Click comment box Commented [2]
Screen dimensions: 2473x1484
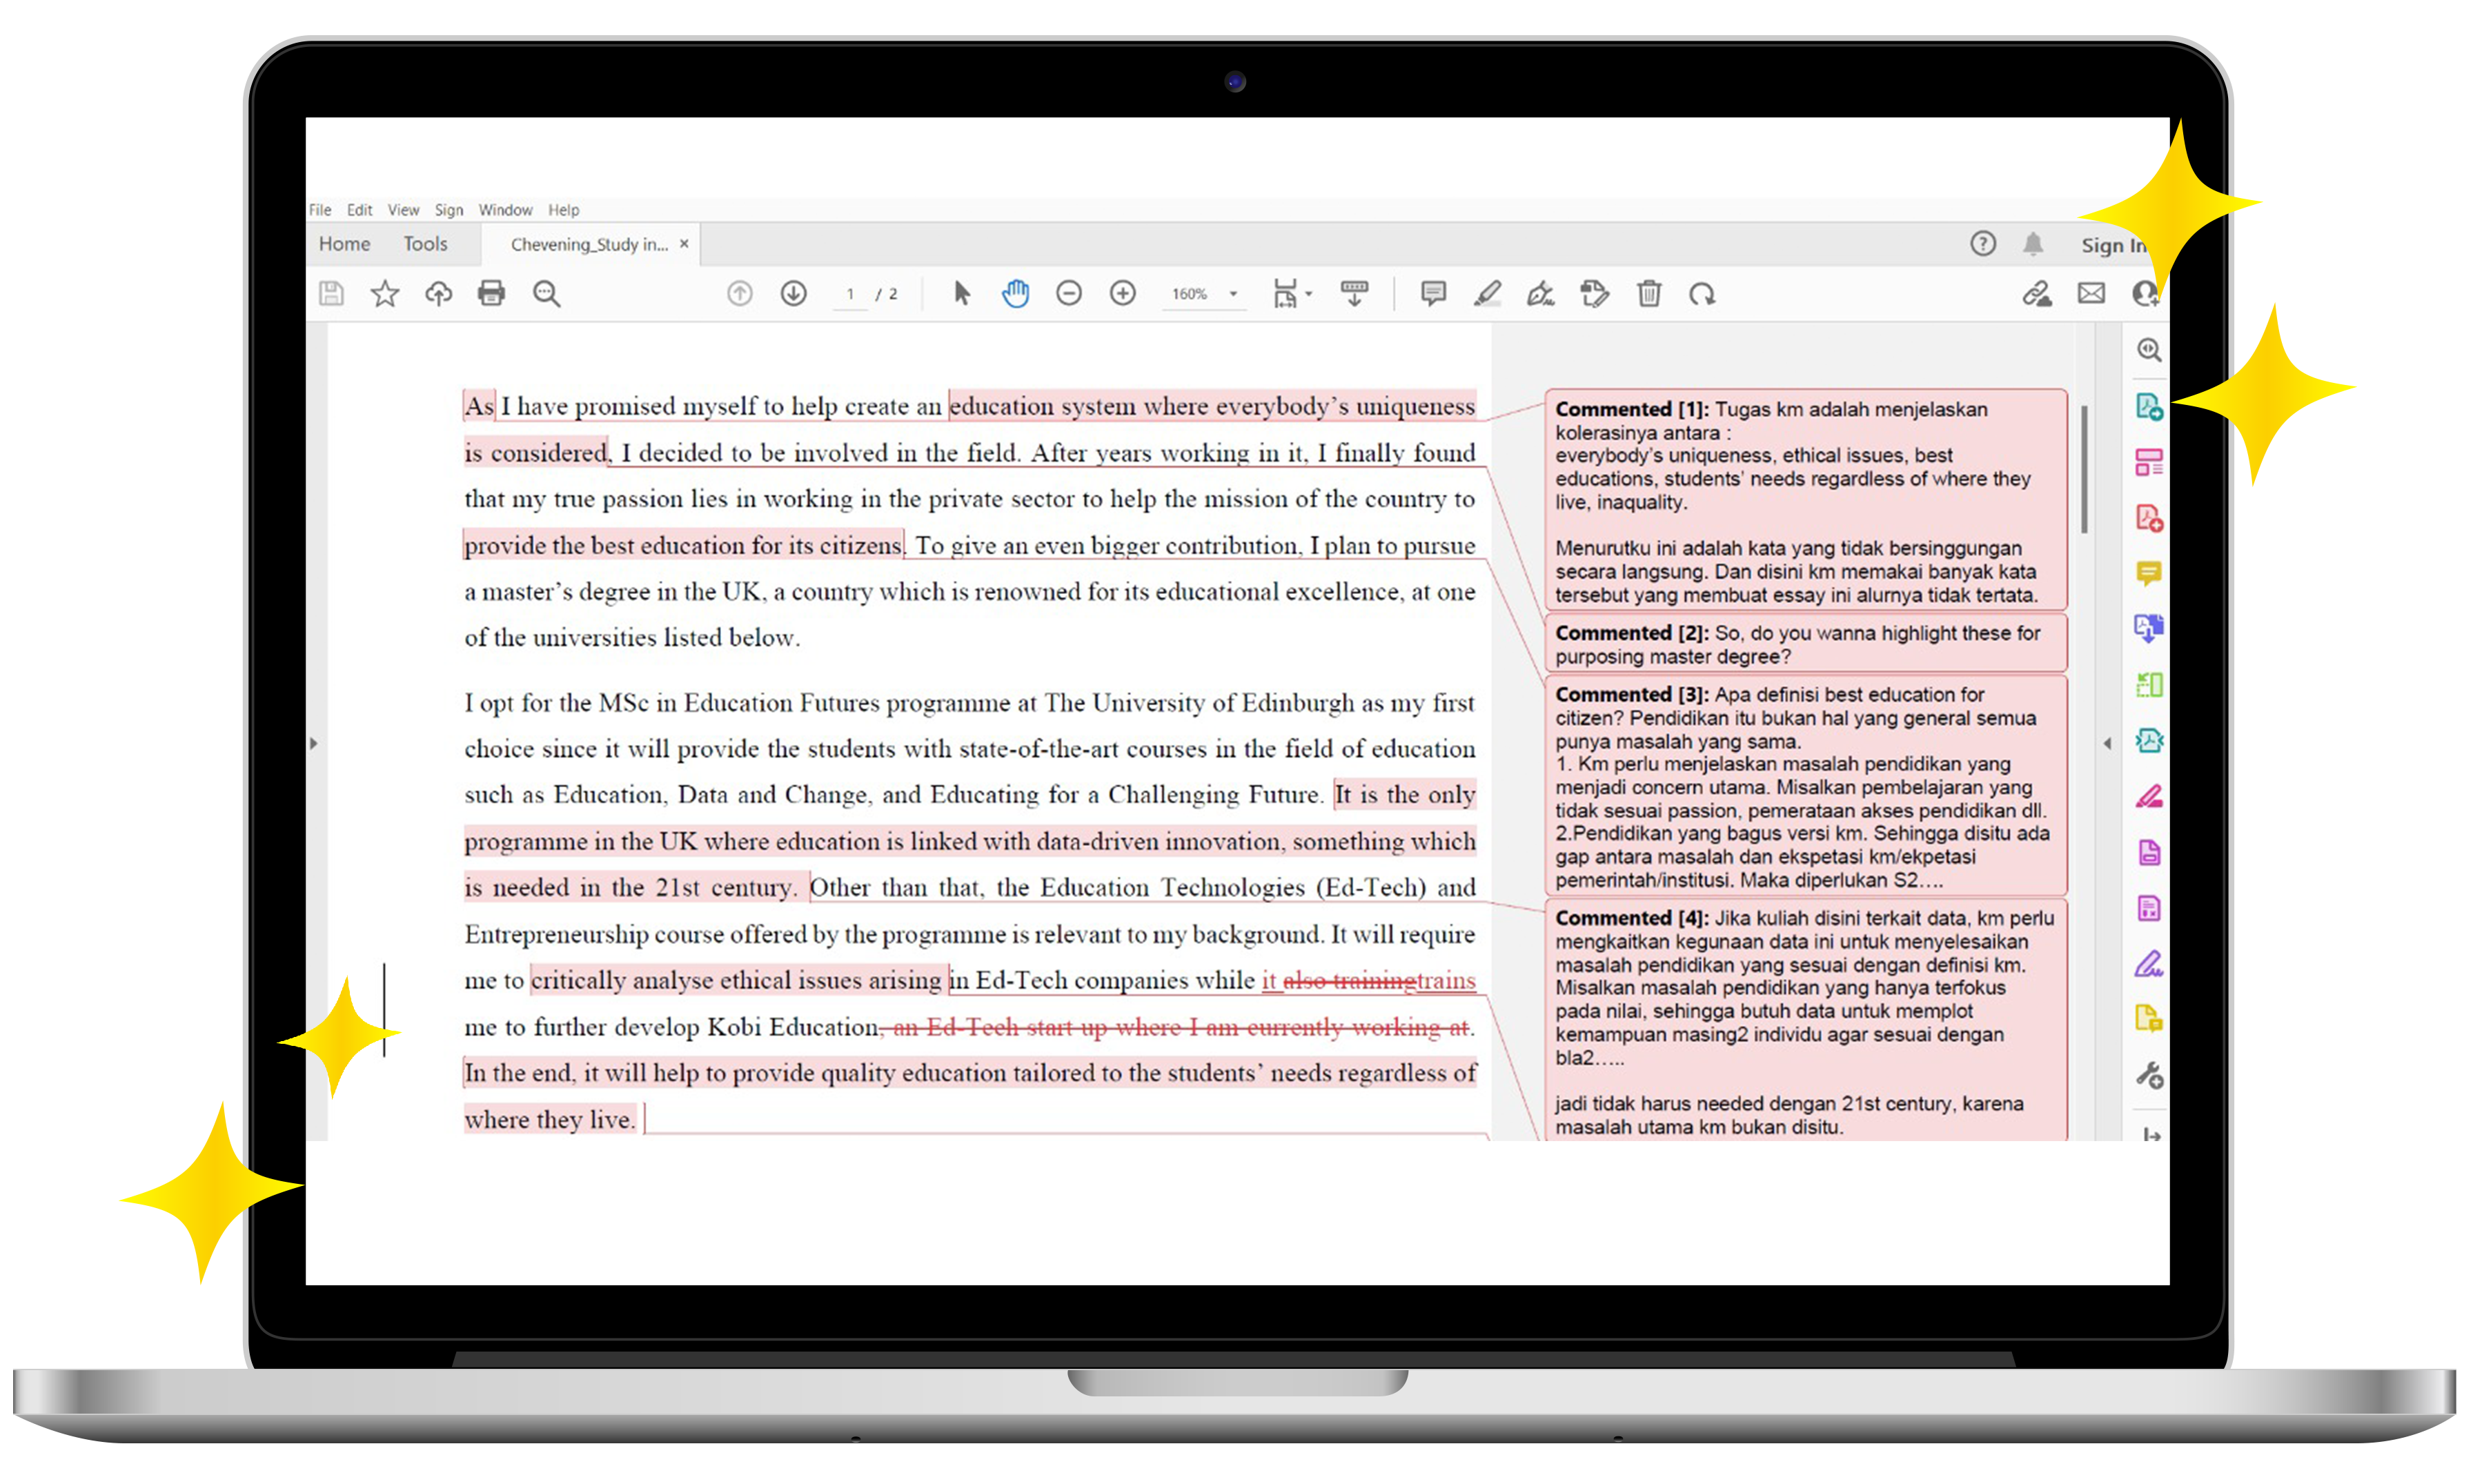[1806, 644]
